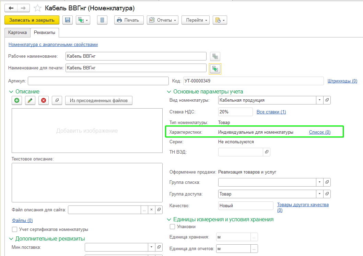Screen dimensions: 363x256
Task: Click copy icon beside Наименование для печати
Action: coord(215,69)
